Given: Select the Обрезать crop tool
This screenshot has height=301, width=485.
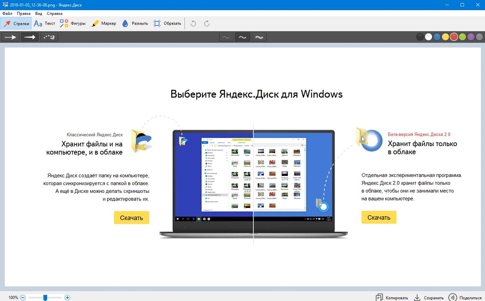Looking at the screenshot, I should click(x=167, y=23).
